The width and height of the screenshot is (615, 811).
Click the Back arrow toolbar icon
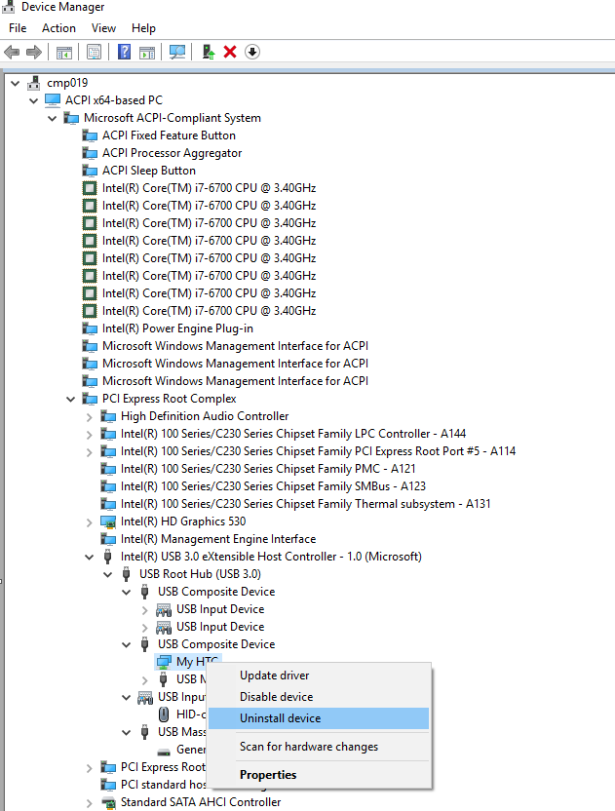point(12,52)
